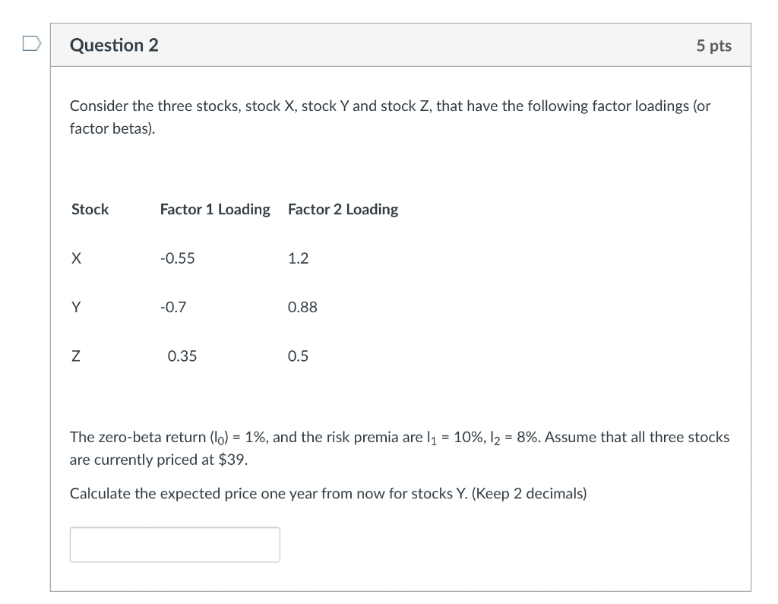Image resolution: width=778 pixels, height=604 pixels.
Task: Select the Factor 2 Loading column header
Action: click(x=343, y=209)
